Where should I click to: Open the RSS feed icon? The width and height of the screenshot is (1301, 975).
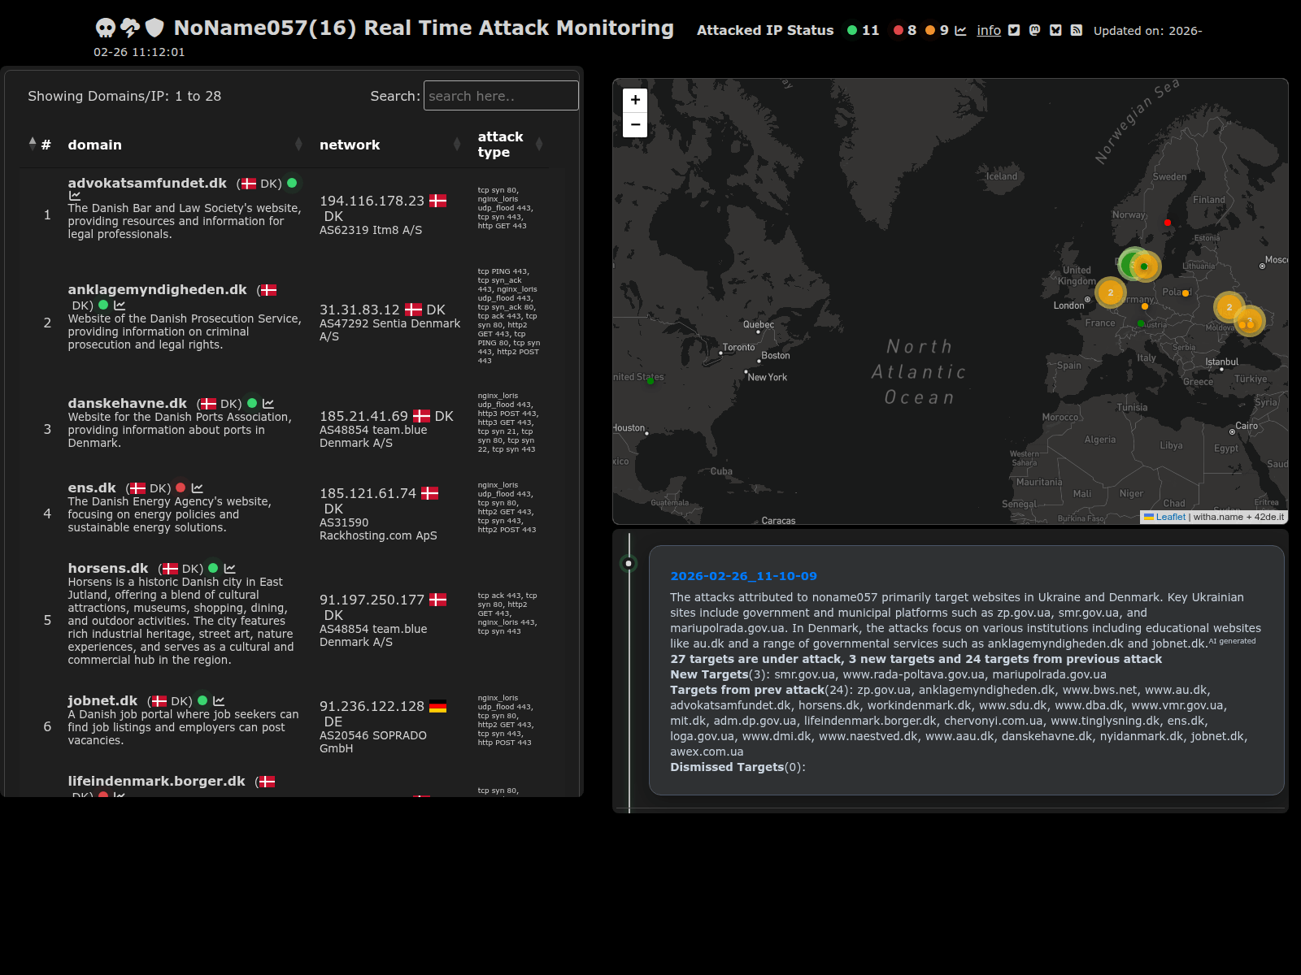tap(1076, 30)
